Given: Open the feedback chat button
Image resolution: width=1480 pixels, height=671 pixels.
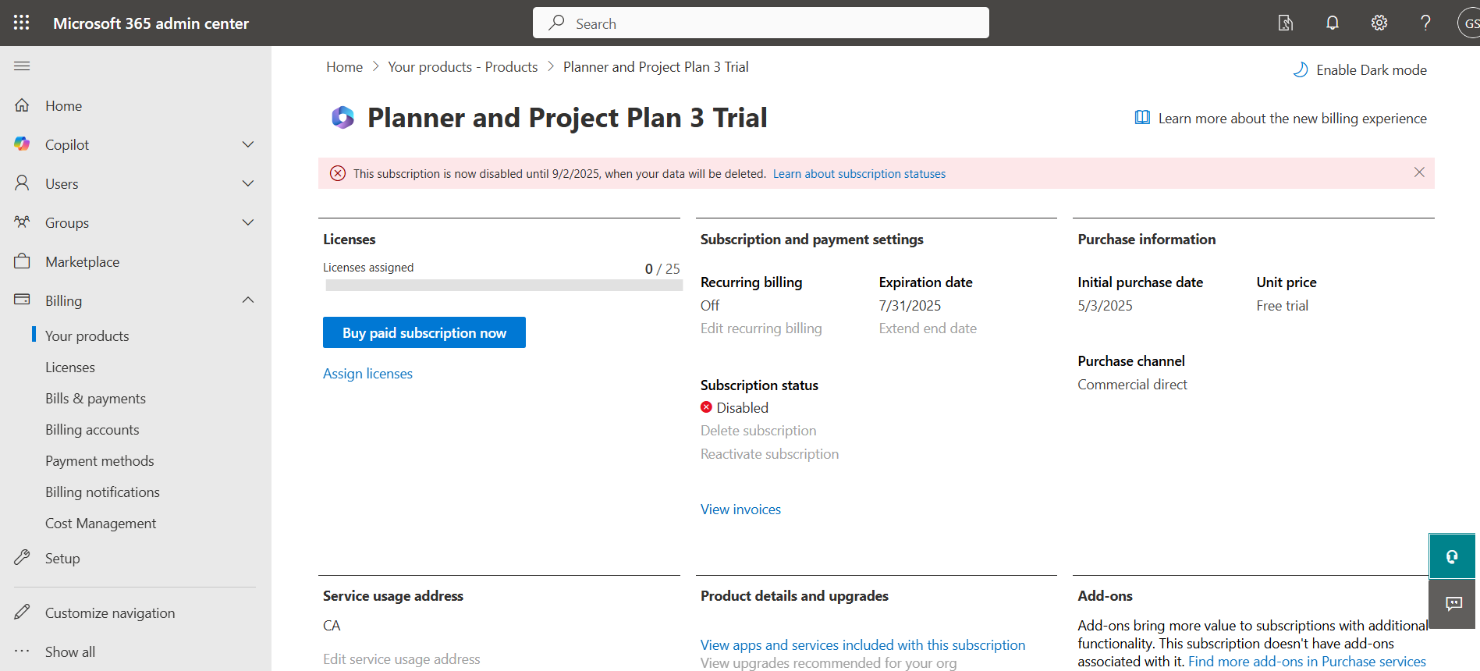Looking at the screenshot, I should coord(1453,603).
